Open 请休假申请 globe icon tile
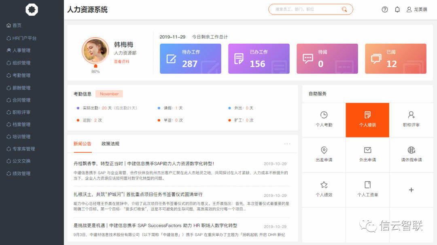437x245 pixels. tap(411, 154)
